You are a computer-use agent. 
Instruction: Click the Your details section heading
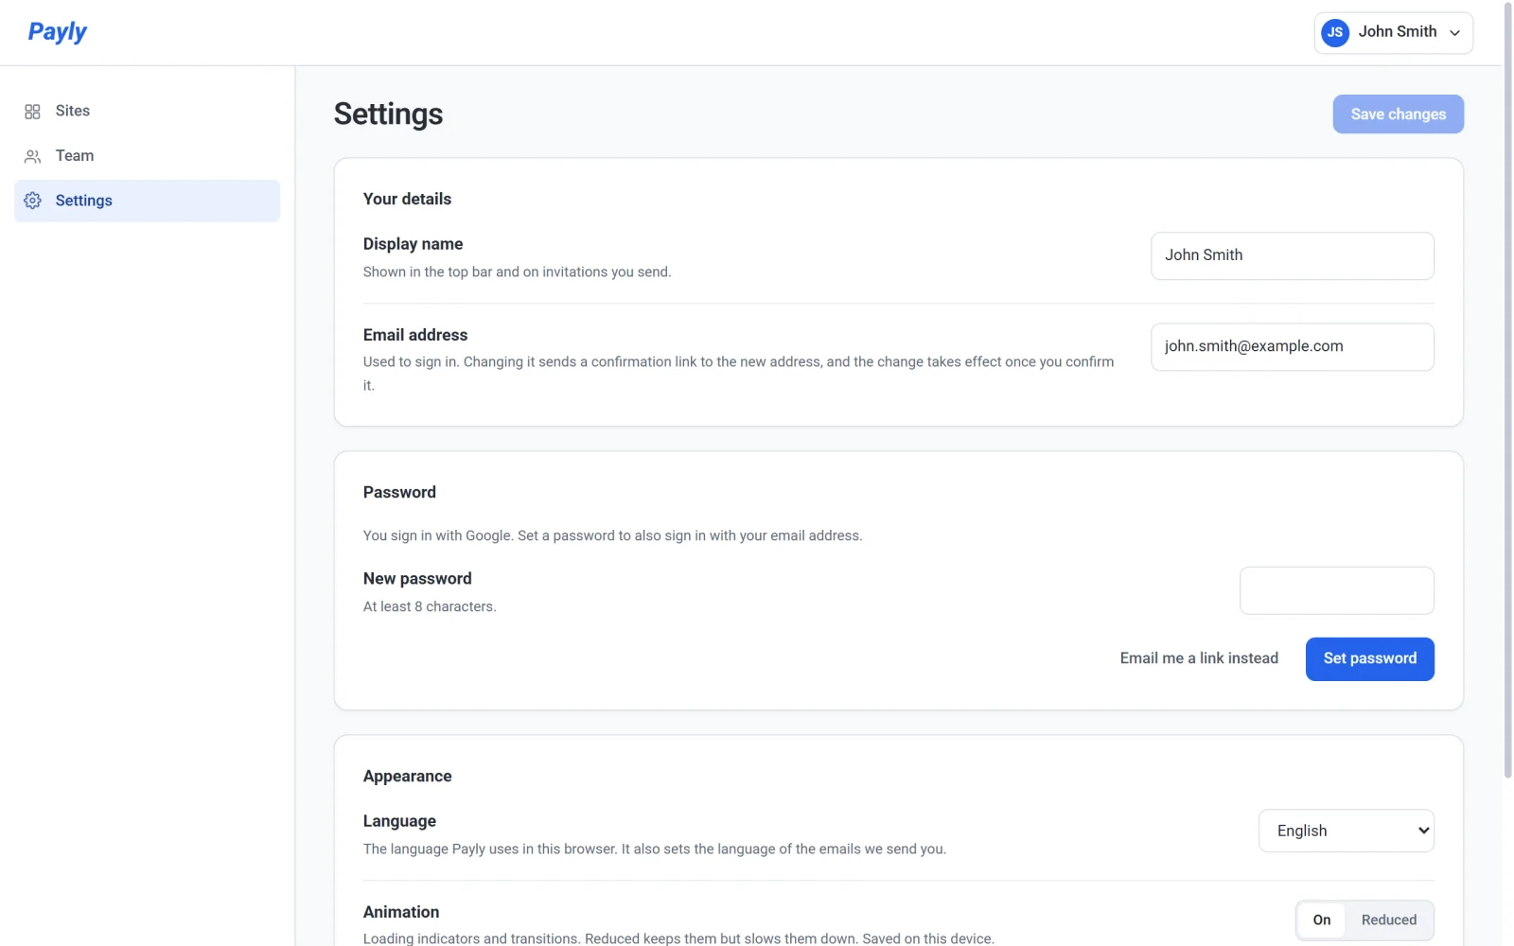(407, 199)
